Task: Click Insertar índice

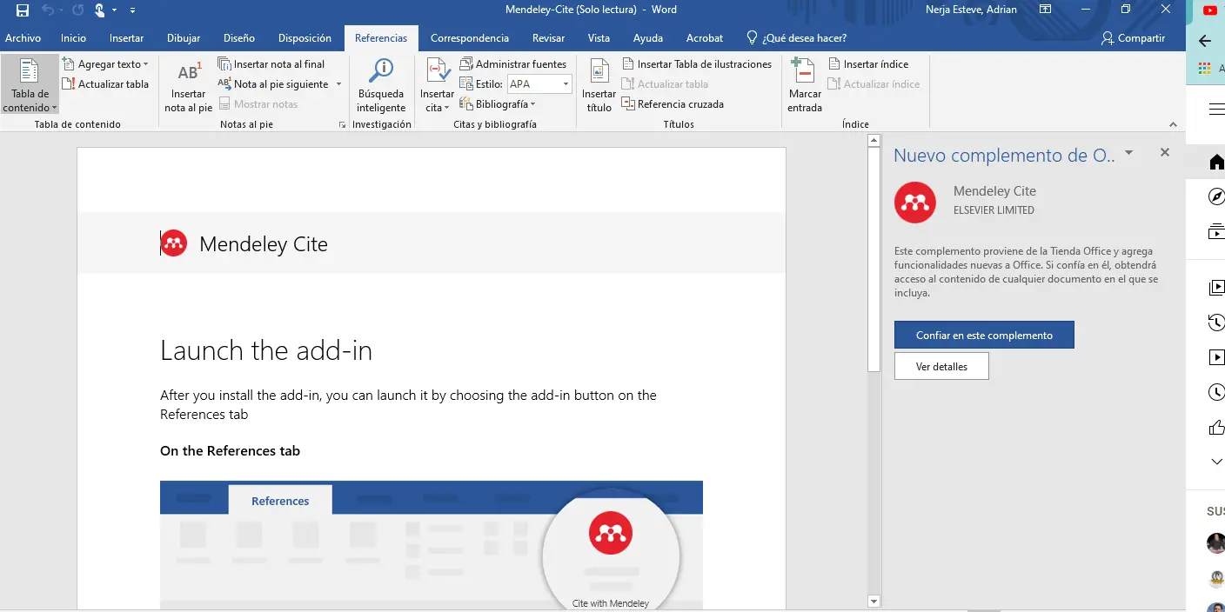Action: (x=868, y=64)
